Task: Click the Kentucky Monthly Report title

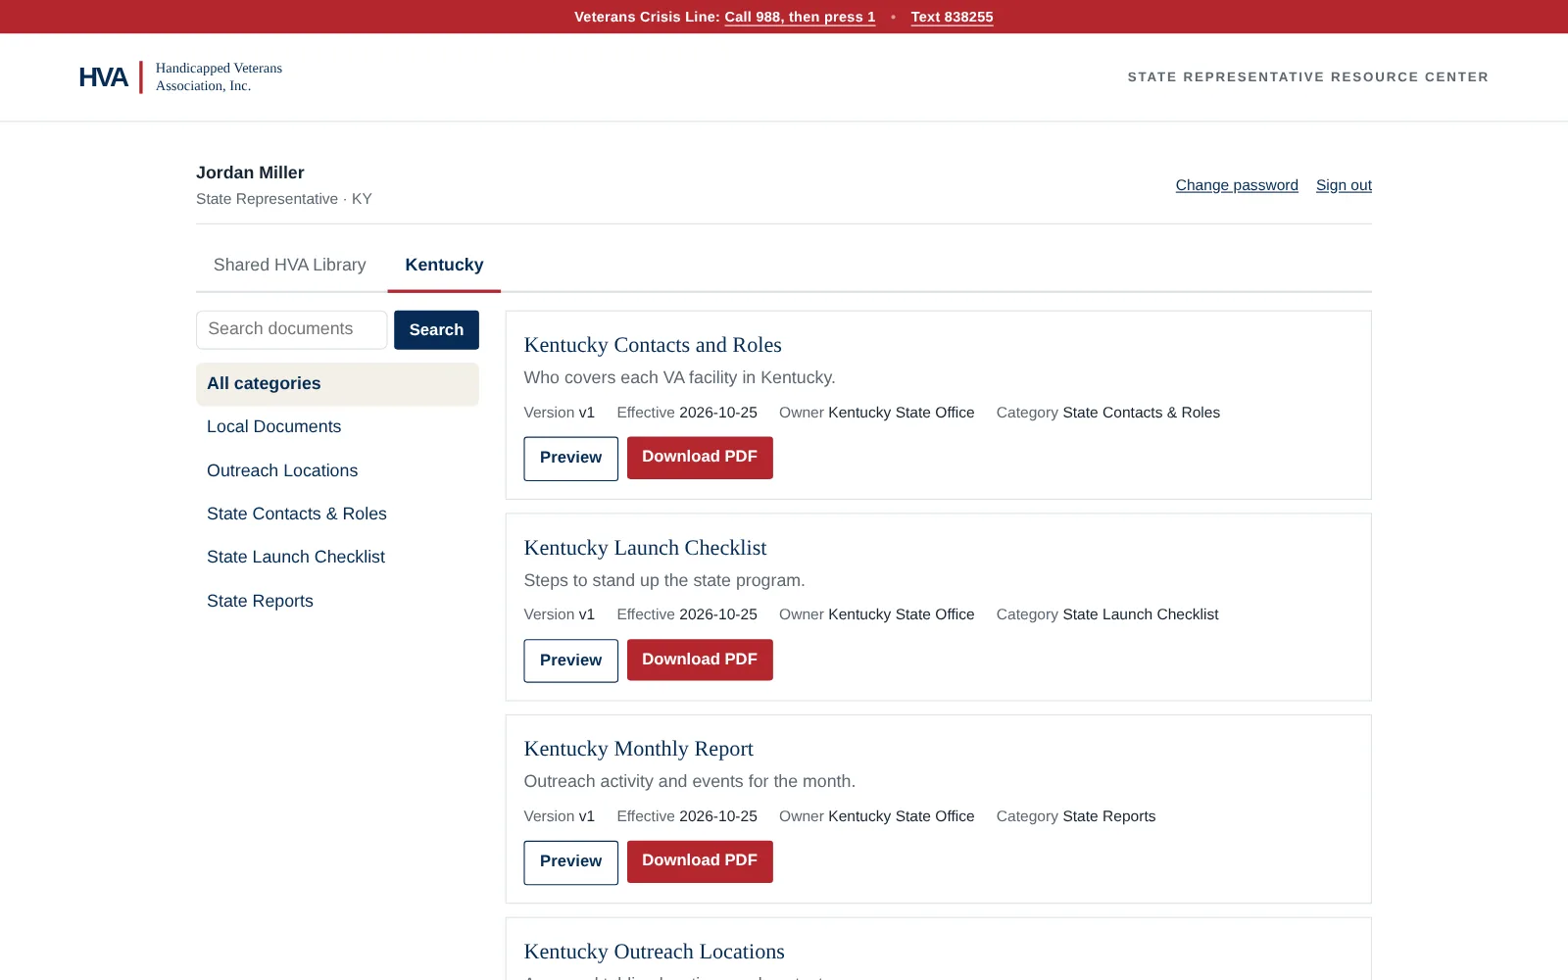Action: [638, 749]
